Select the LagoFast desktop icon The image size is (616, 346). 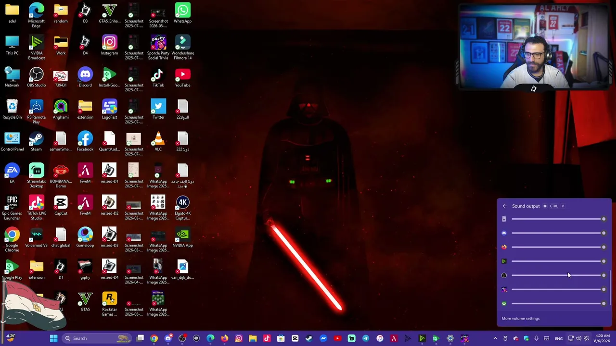click(109, 109)
